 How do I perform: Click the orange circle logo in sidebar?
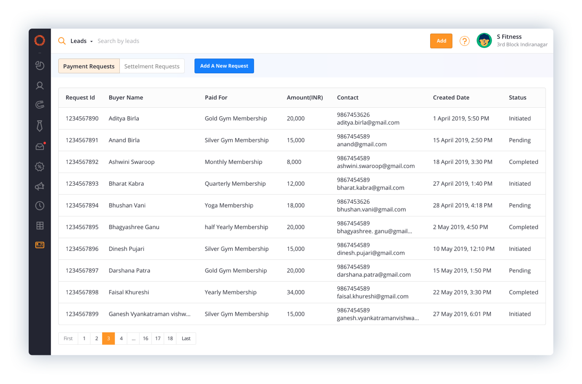tap(40, 40)
